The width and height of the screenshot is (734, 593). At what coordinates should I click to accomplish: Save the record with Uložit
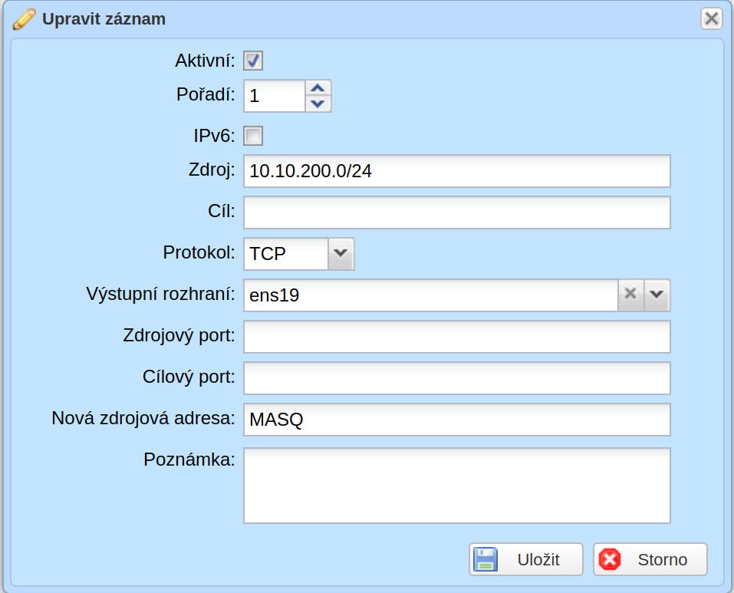point(525,559)
